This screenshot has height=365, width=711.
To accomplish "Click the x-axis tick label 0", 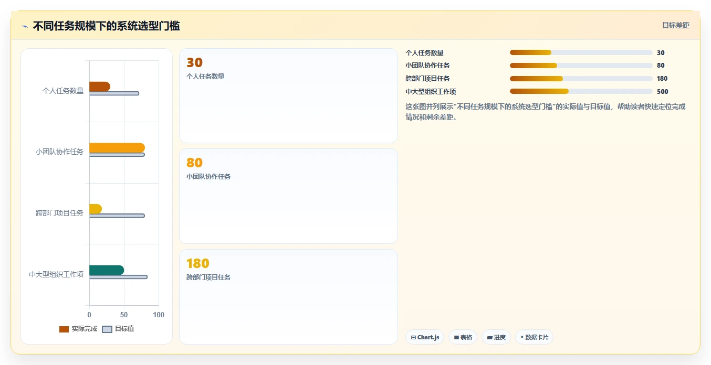I will tap(89, 315).
